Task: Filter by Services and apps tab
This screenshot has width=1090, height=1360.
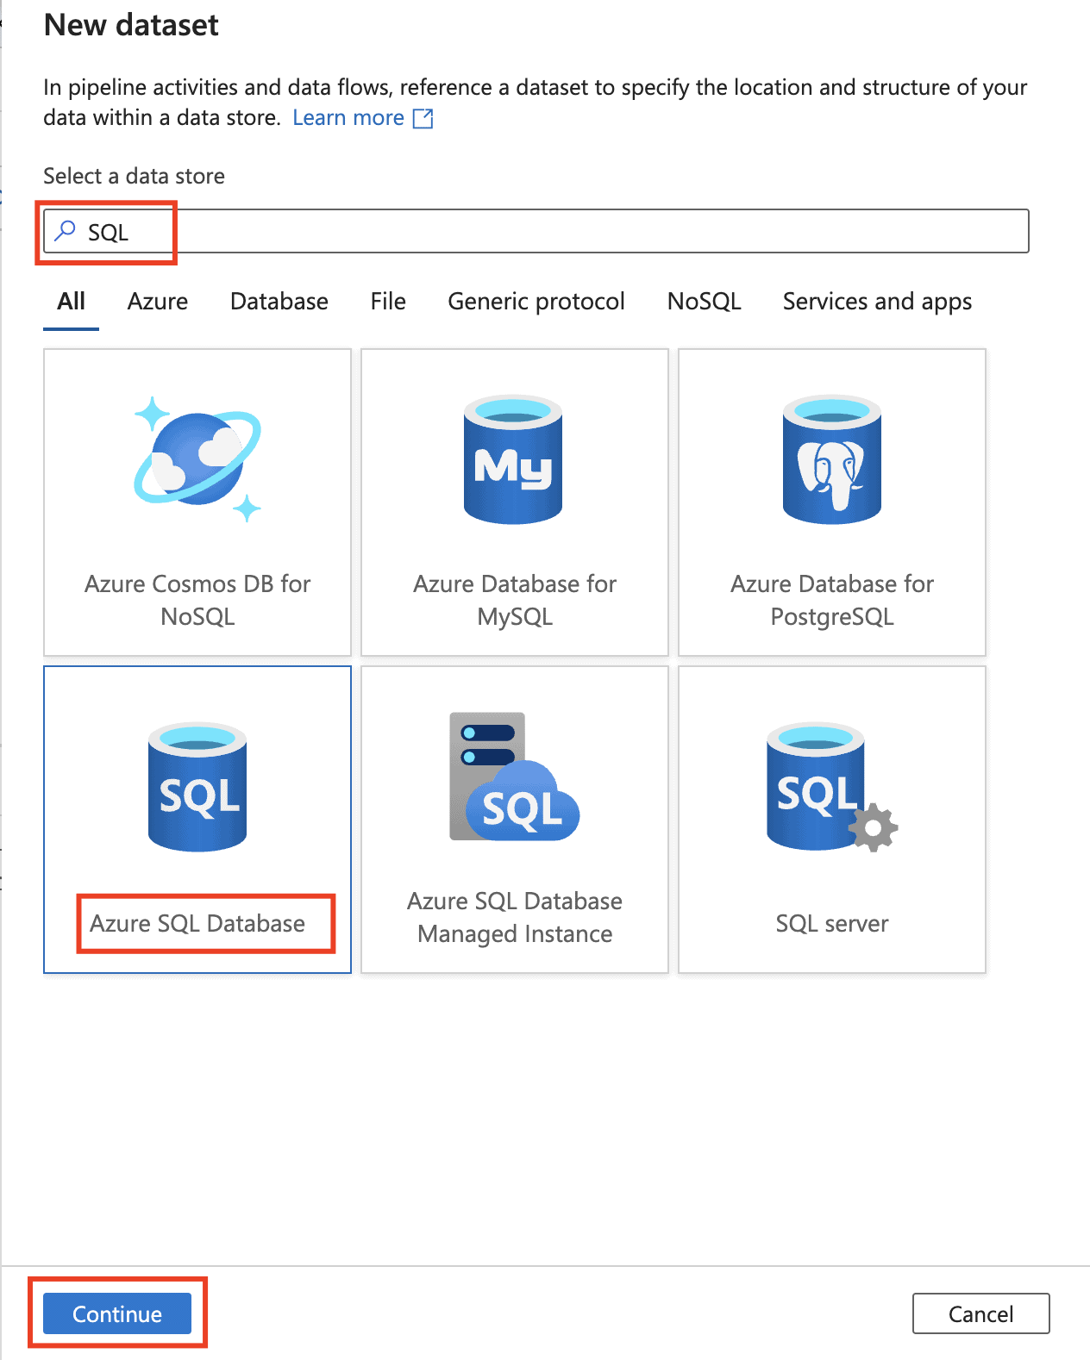Action: [877, 301]
